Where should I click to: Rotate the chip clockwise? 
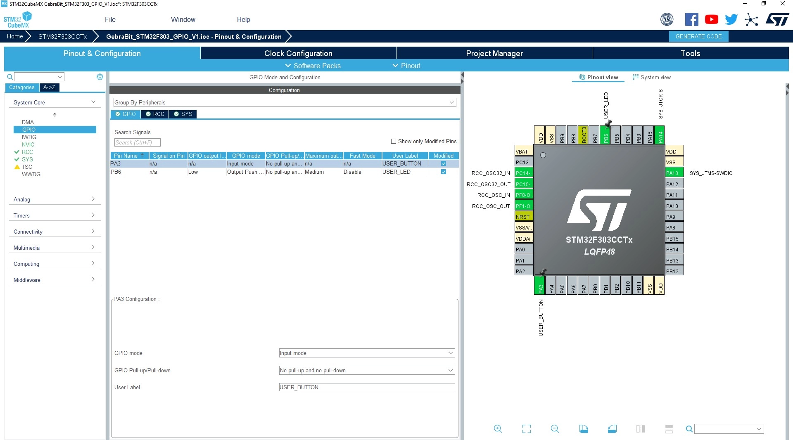coord(584,429)
